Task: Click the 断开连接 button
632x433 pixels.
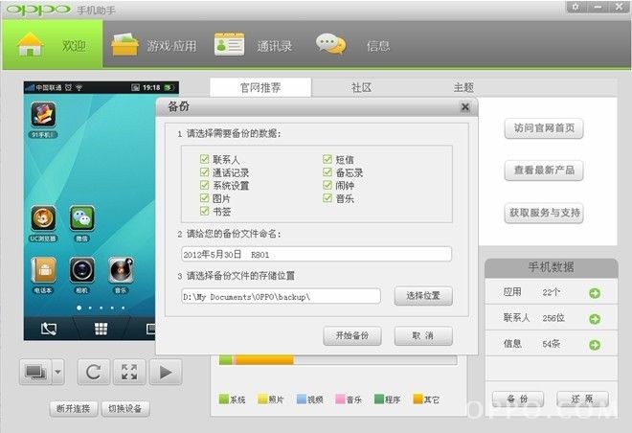Action: click(x=74, y=408)
